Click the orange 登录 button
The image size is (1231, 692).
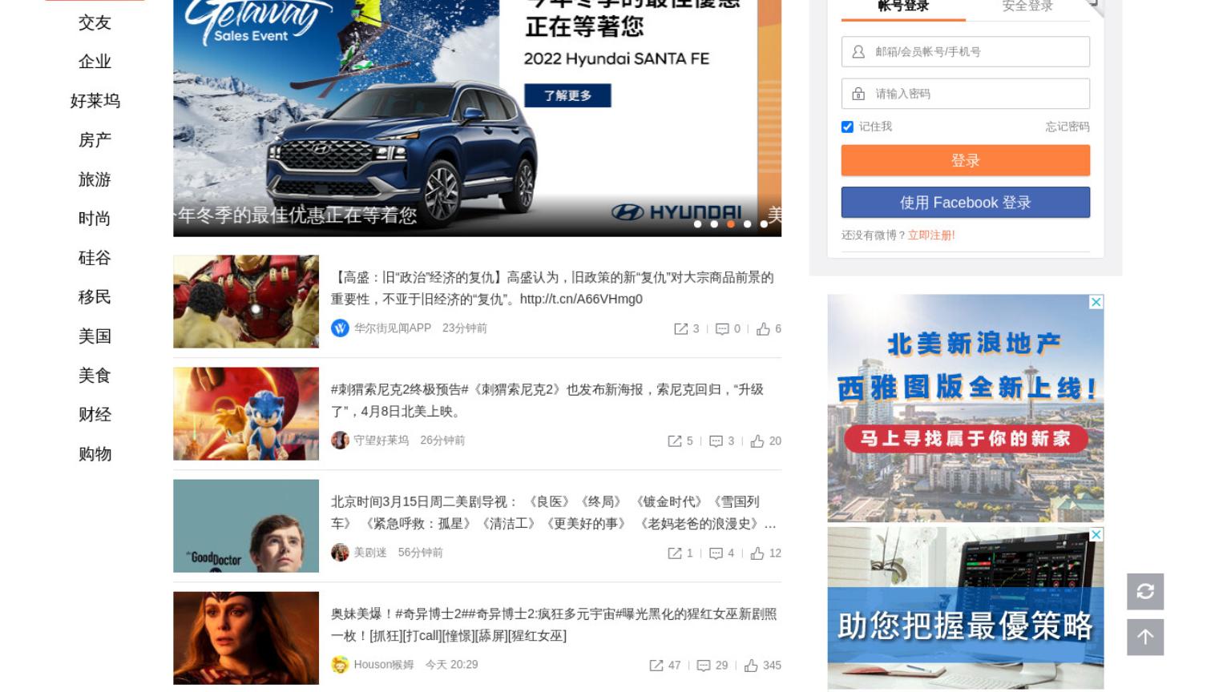click(966, 160)
